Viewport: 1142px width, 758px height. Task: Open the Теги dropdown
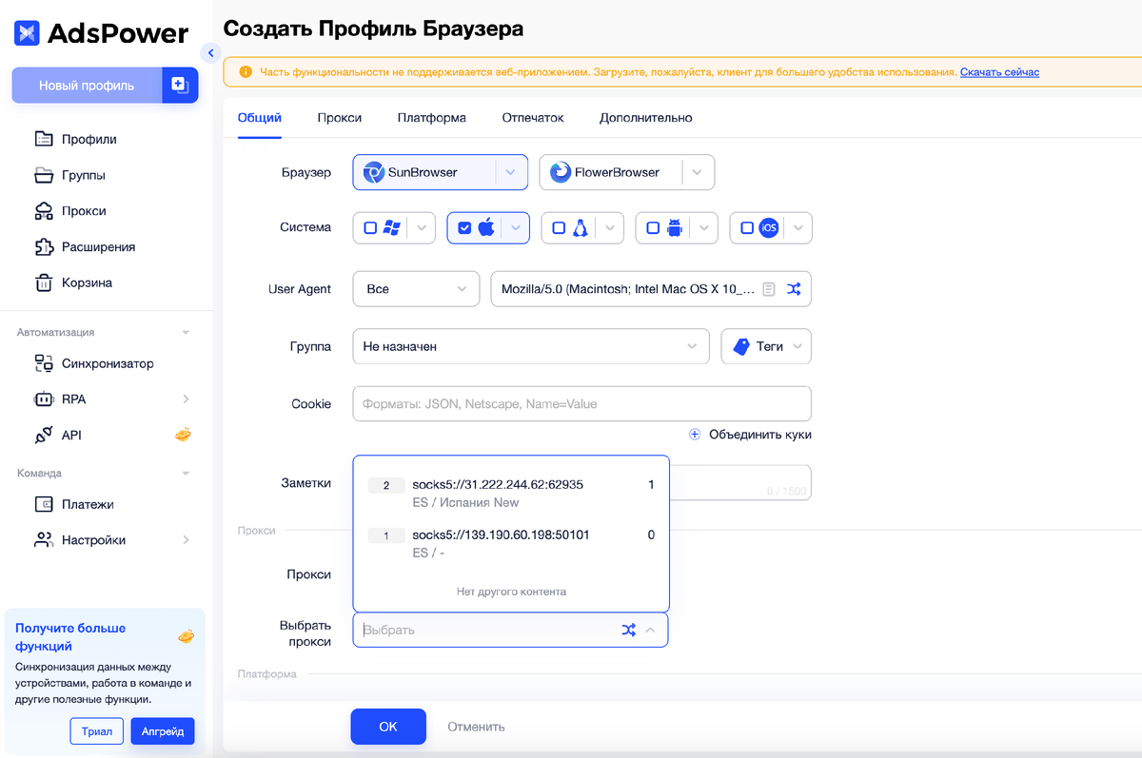pos(766,346)
